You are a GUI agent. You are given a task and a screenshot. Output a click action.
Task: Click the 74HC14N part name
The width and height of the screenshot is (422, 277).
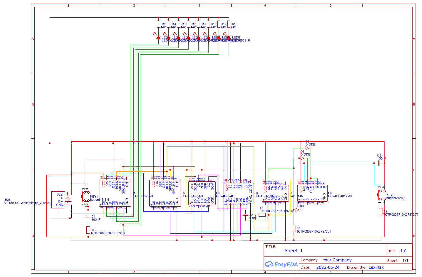pyautogui.click(x=296, y=196)
